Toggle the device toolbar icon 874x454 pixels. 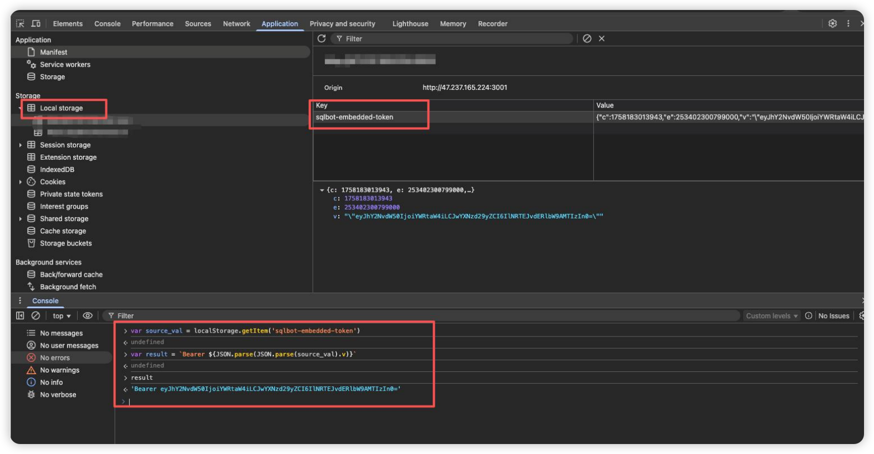tap(36, 23)
